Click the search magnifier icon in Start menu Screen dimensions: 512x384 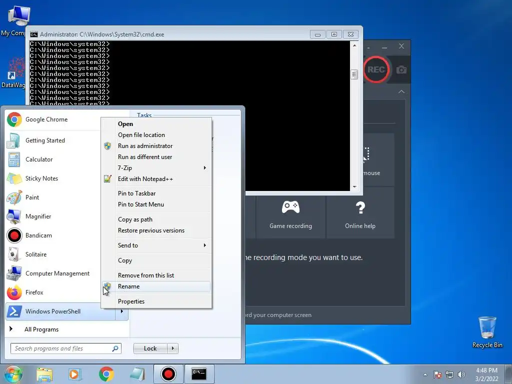pyautogui.click(x=115, y=348)
